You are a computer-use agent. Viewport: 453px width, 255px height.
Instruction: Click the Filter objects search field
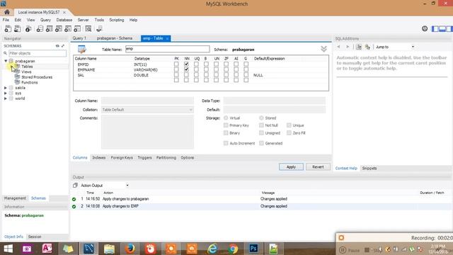[x=38, y=53]
